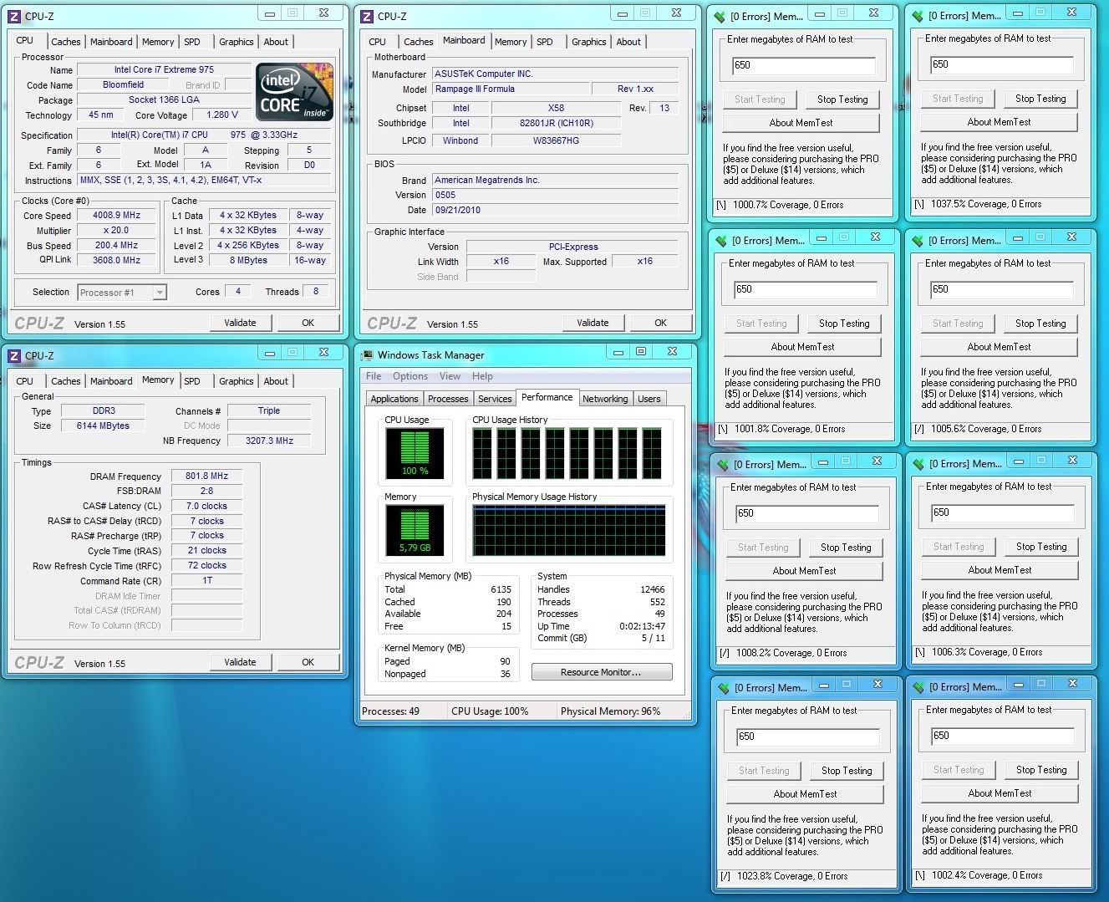
Task: Open the File menu in Task Manager
Action: (374, 376)
